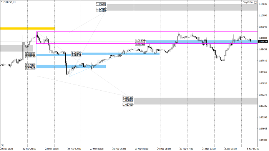The height and width of the screenshot is (151, 269).
Task: Open the question mark help icon
Action: tap(2, 145)
